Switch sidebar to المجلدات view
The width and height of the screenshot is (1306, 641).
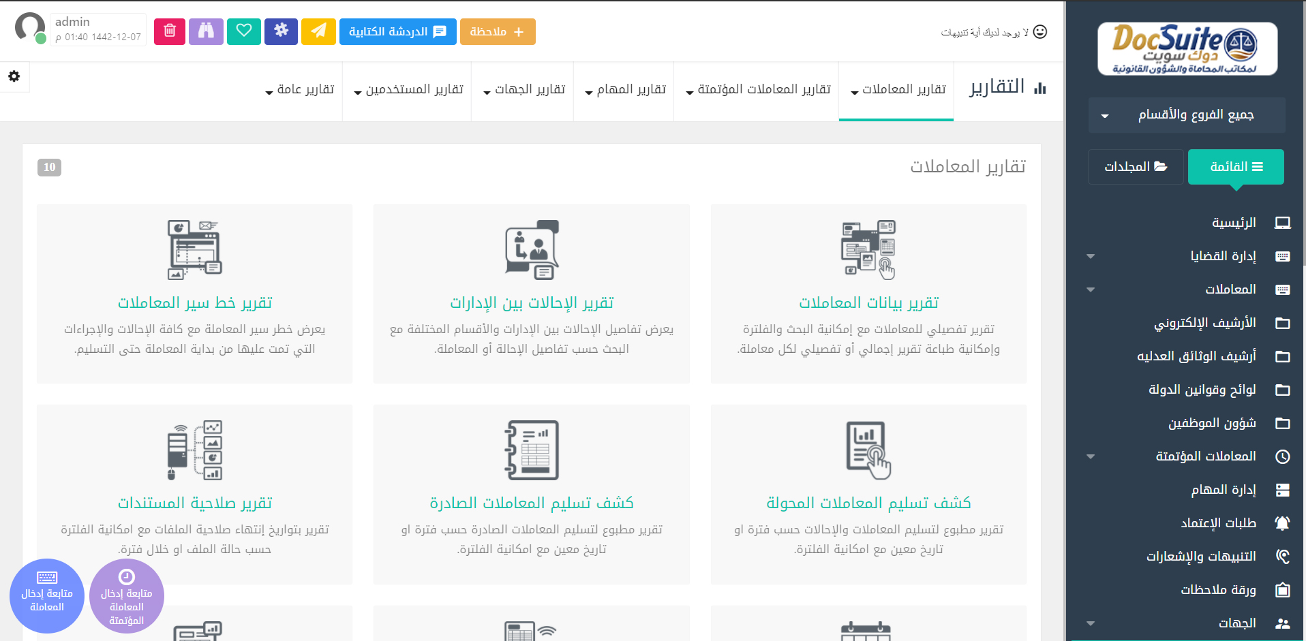point(1136,167)
